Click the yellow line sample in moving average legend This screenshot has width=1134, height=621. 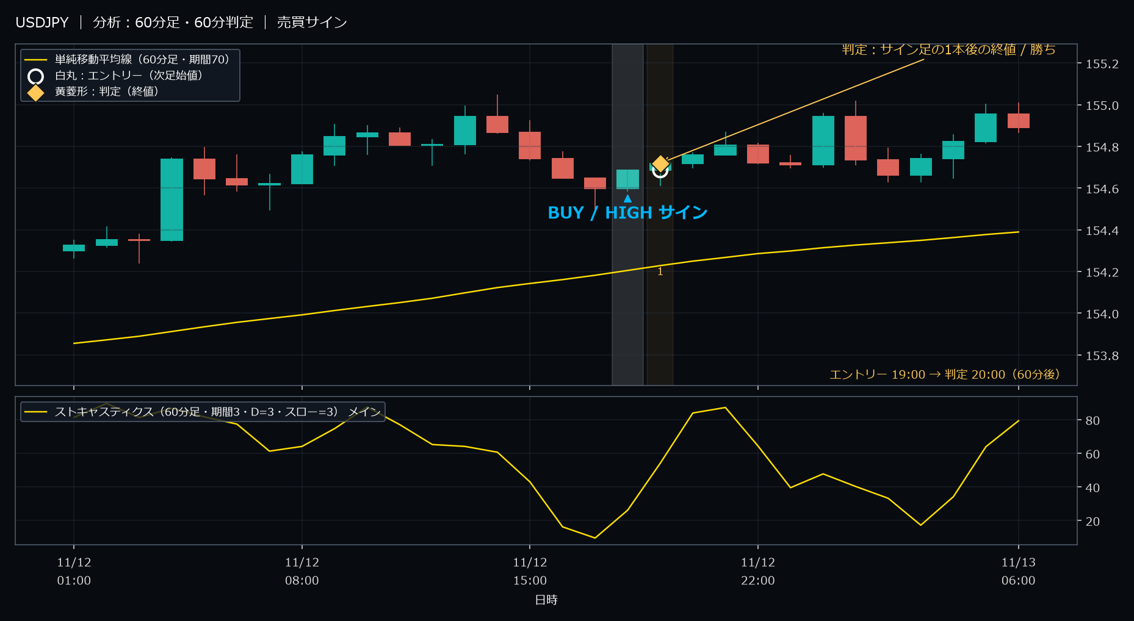pos(36,60)
